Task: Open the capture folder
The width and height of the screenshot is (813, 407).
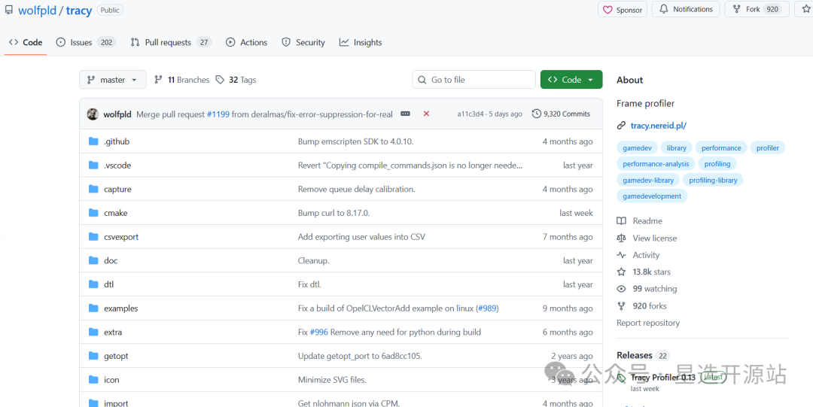Action: point(117,190)
